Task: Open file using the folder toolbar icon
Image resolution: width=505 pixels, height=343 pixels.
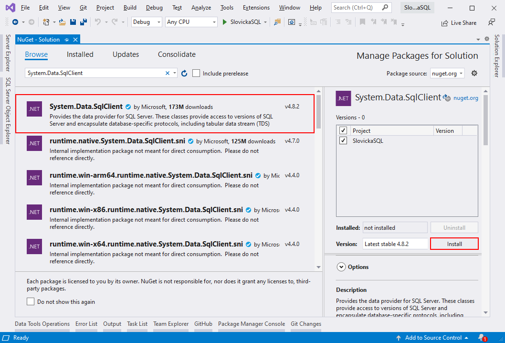Action: point(63,22)
